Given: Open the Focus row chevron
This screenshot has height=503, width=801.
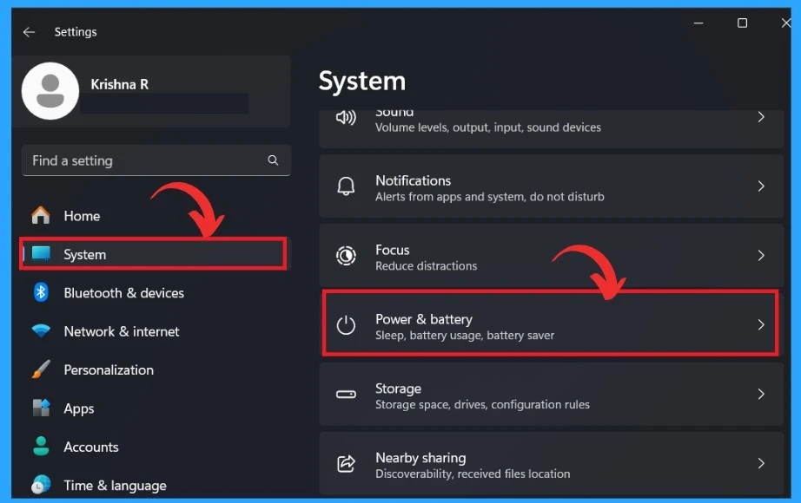Looking at the screenshot, I should [761, 256].
